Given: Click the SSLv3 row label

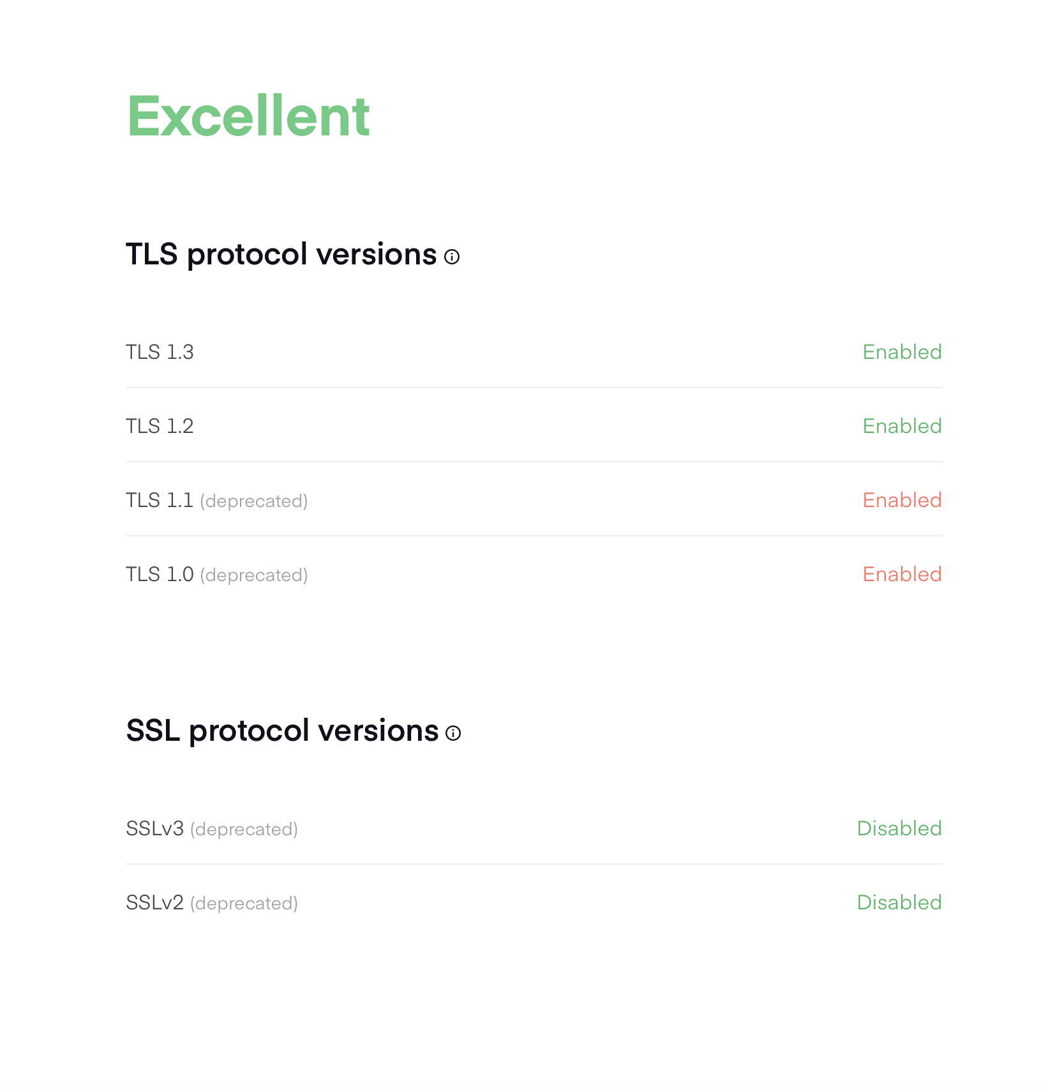Looking at the screenshot, I should click(x=155, y=828).
